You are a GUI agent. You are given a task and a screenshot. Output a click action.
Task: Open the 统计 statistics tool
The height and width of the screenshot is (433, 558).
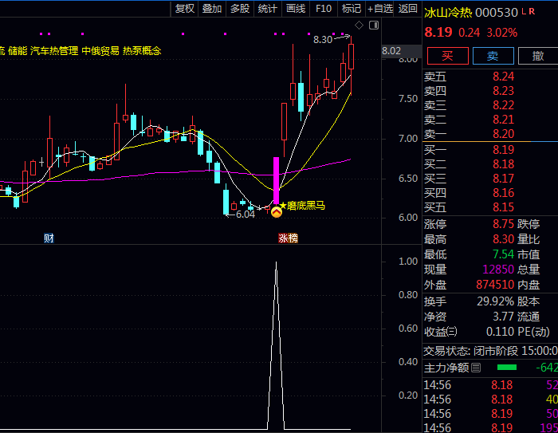tap(267, 9)
